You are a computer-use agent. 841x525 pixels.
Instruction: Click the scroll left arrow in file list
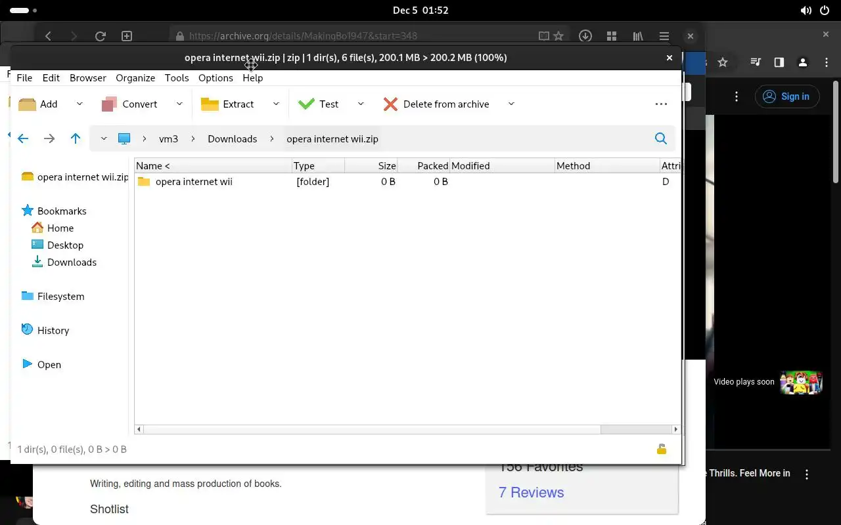pos(139,429)
